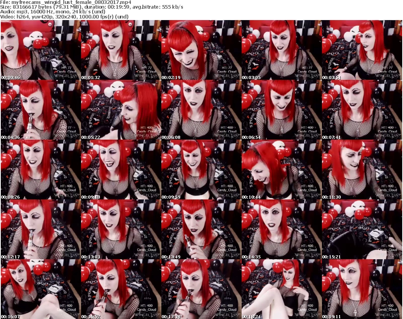The image size is (403, 319).
Task: Select the thumbnail timestamped 00:06:08
Action: [x=201, y=110]
